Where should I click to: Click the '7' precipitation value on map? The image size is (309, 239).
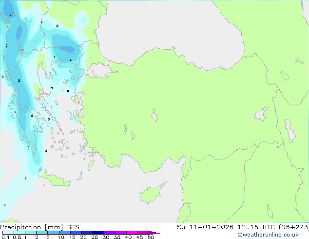point(11,15)
